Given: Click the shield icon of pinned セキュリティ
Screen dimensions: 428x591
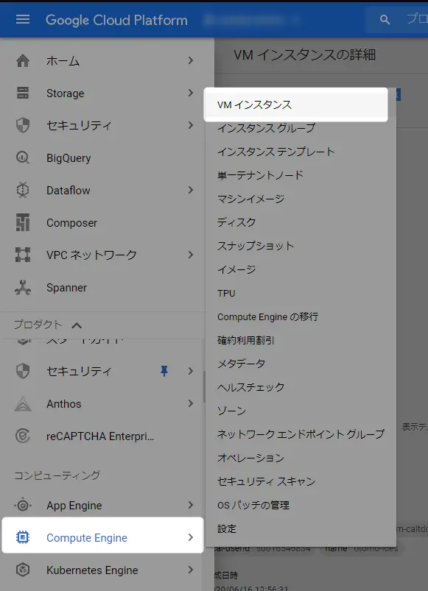Looking at the screenshot, I should [23, 371].
